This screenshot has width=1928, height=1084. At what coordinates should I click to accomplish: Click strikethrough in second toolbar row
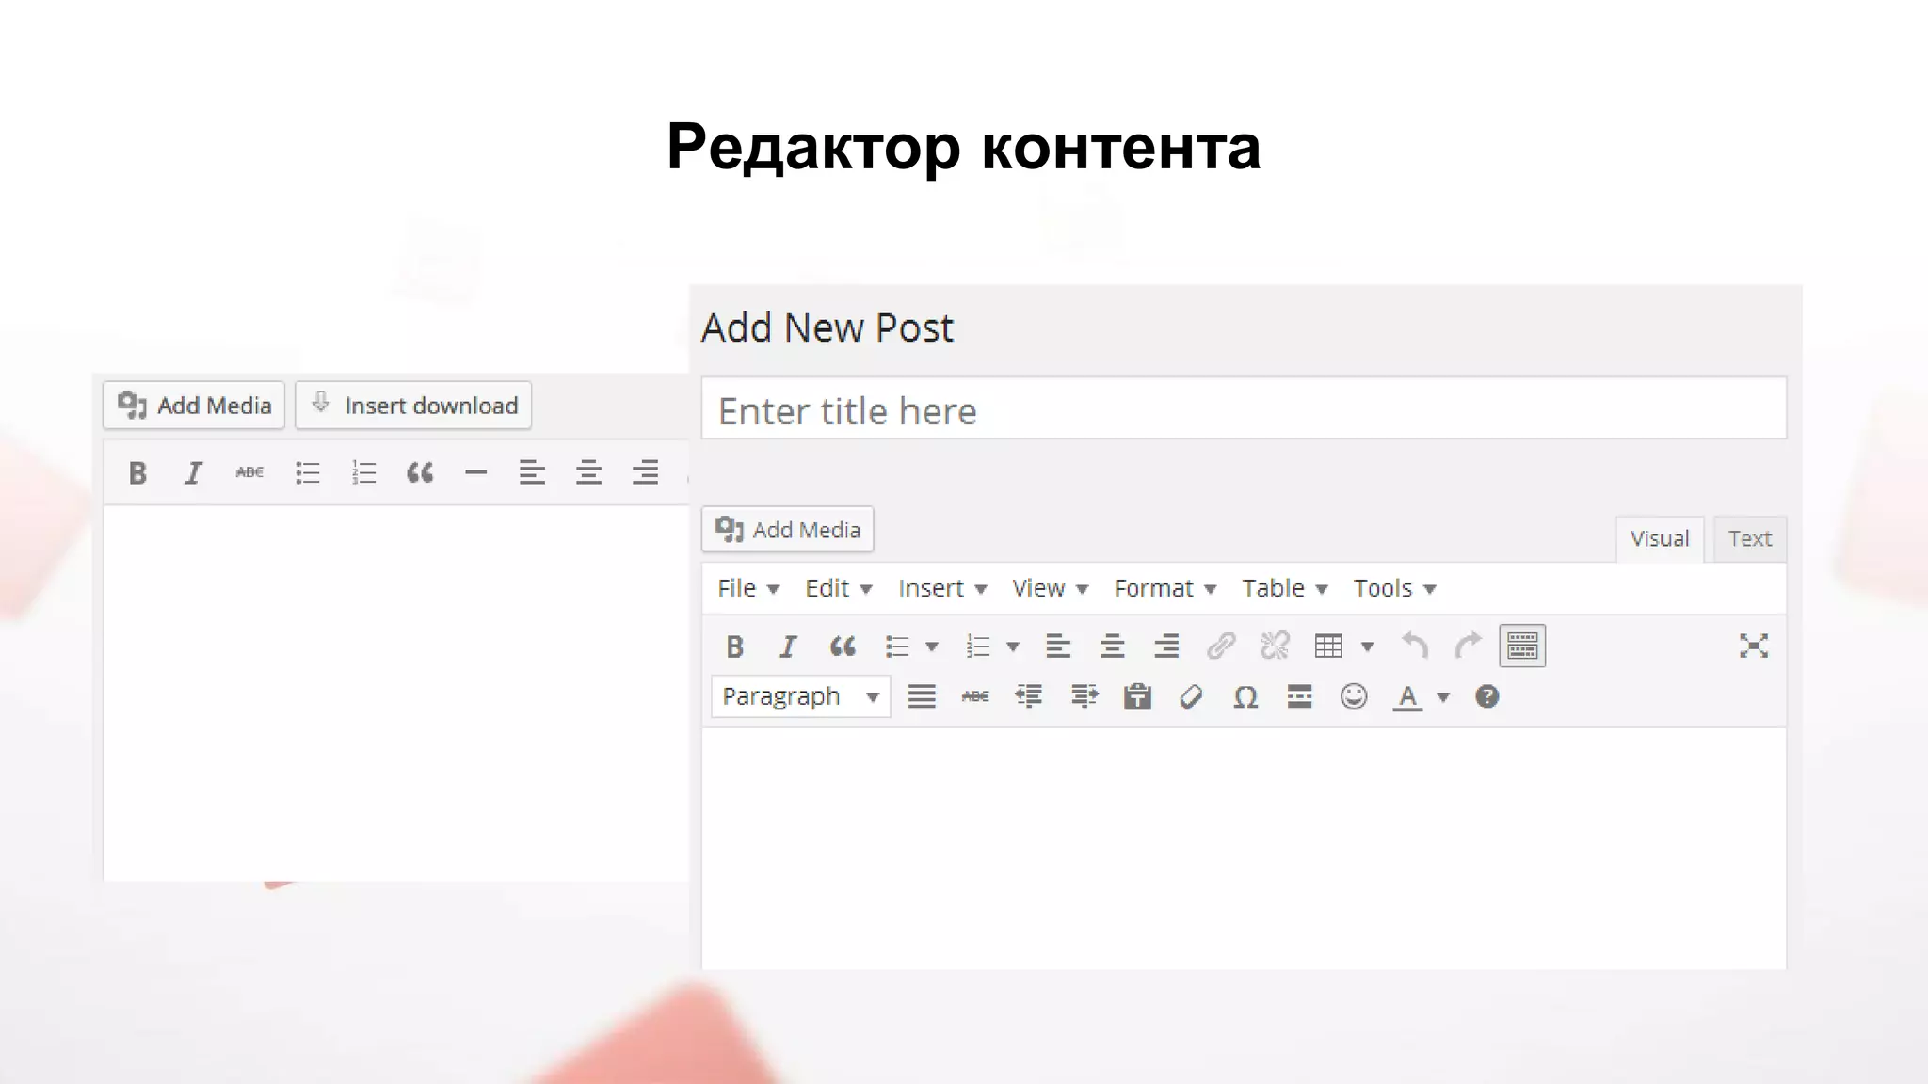[x=975, y=697]
